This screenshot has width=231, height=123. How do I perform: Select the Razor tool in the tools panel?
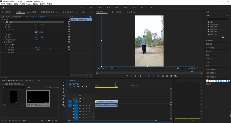pyautogui.click(x=63, y=92)
